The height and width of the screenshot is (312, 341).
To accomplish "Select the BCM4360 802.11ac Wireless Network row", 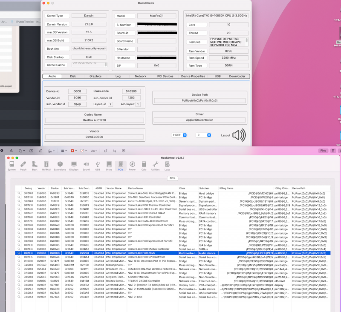I will [173, 269].
